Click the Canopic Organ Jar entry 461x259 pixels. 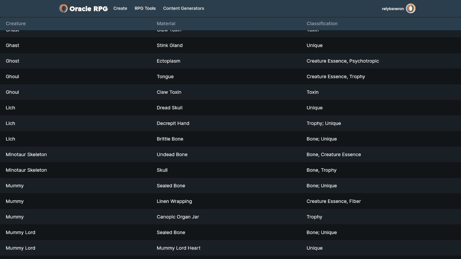tap(178, 217)
